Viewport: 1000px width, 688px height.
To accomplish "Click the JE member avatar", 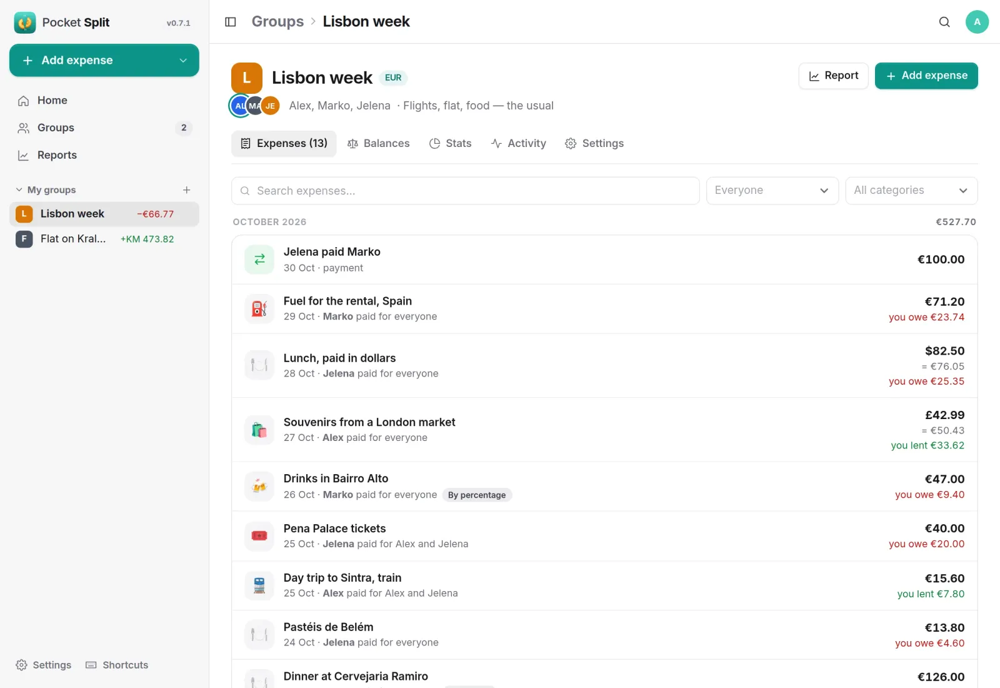I will (x=271, y=106).
